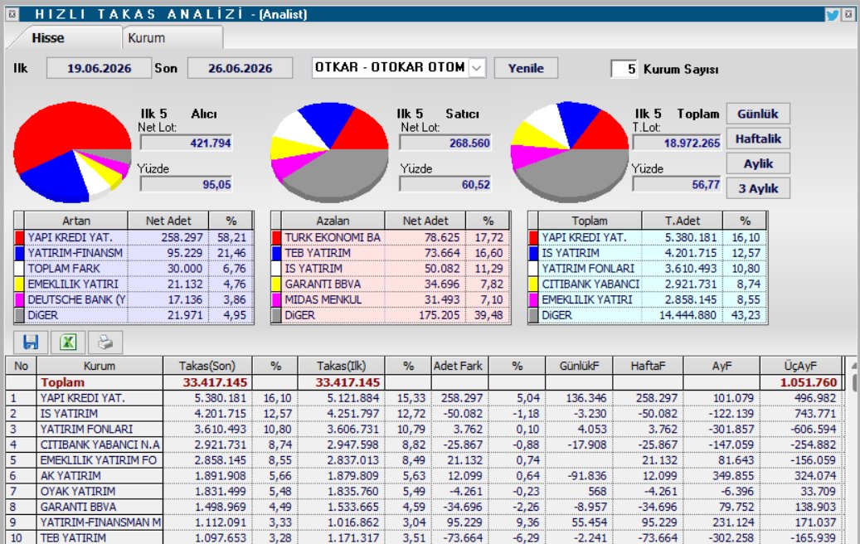This screenshot has width=860, height=544.
Task: Click T.Lot value 18.972.265
Action: coord(676,143)
